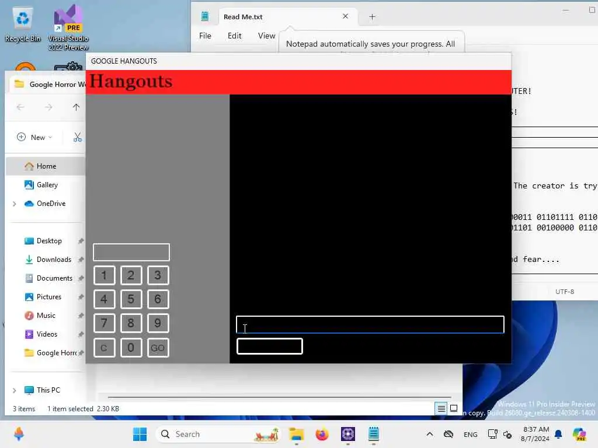The height and width of the screenshot is (448, 598).
Task: Open Notepad from the taskbar
Action: click(374, 434)
